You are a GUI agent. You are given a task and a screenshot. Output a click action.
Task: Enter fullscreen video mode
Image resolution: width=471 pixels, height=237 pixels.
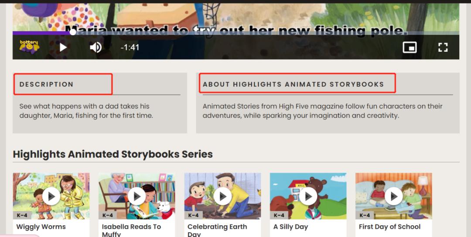tap(443, 47)
